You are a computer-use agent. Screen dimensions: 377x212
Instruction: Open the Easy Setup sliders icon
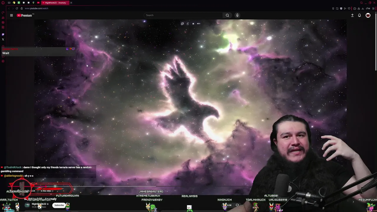click(373, 9)
